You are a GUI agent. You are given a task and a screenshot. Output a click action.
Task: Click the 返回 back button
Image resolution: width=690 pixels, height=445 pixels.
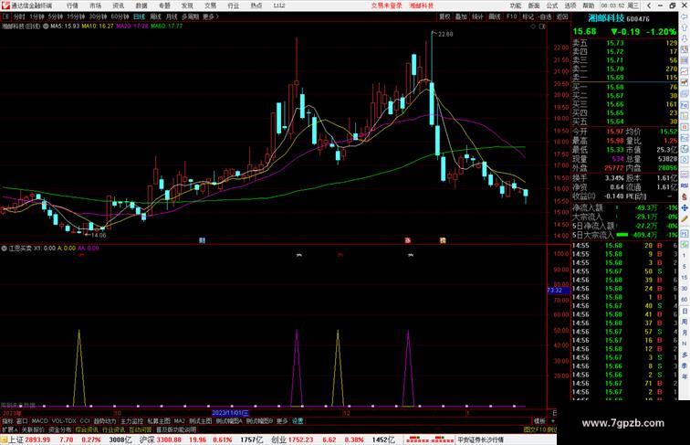(x=562, y=16)
